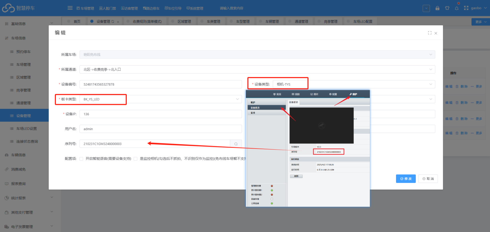
Task: Switch to the 通道管理 tab
Action: (301, 21)
